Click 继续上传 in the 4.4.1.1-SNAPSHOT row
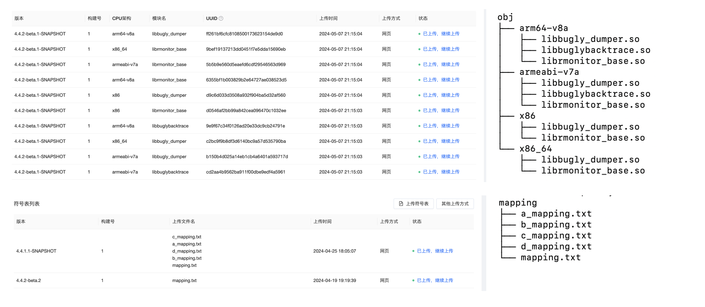The width and height of the screenshot is (705, 307). (444, 251)
